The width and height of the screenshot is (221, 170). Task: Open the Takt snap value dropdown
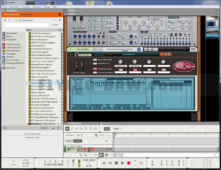pos(118,129)
